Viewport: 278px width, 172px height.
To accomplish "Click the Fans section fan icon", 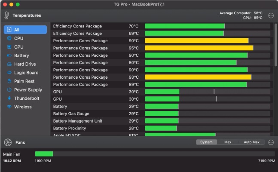I will 8,142.
